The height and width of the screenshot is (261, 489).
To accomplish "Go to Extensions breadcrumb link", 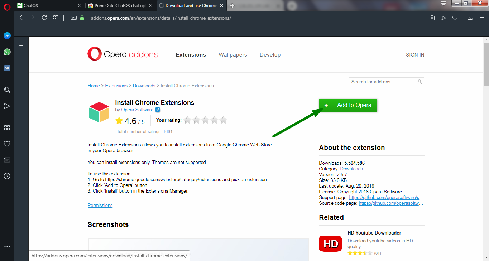I will 116,86.
